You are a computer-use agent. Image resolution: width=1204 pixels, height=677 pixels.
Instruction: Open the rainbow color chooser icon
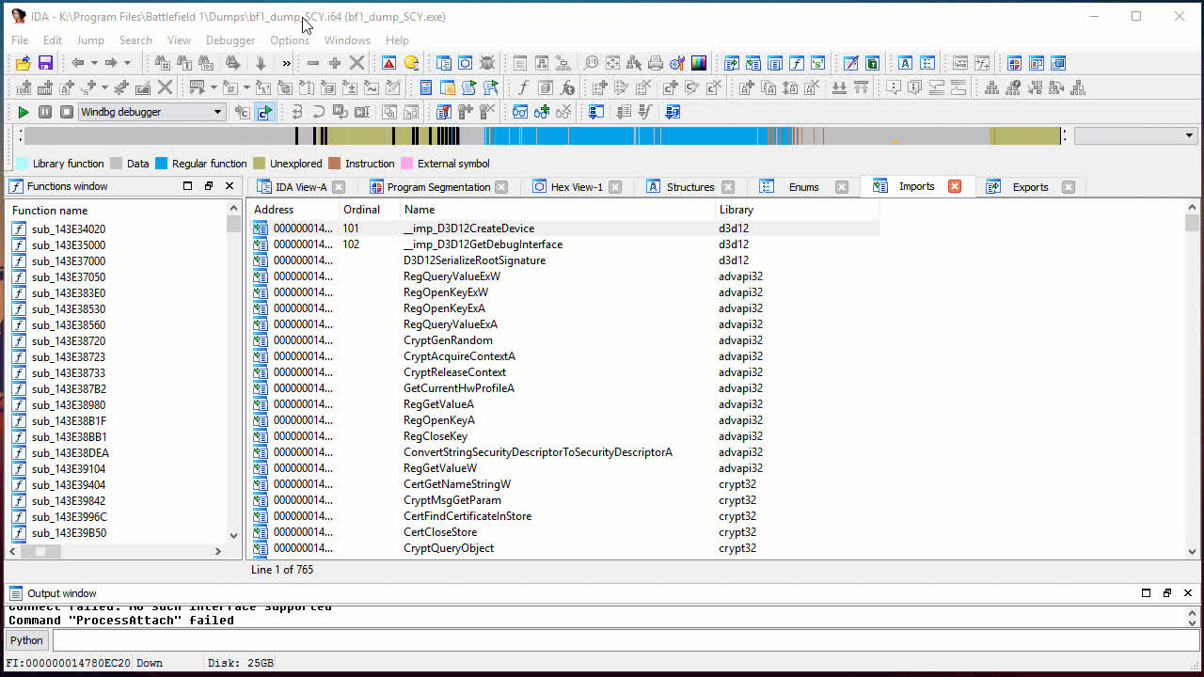pos(699,63)
